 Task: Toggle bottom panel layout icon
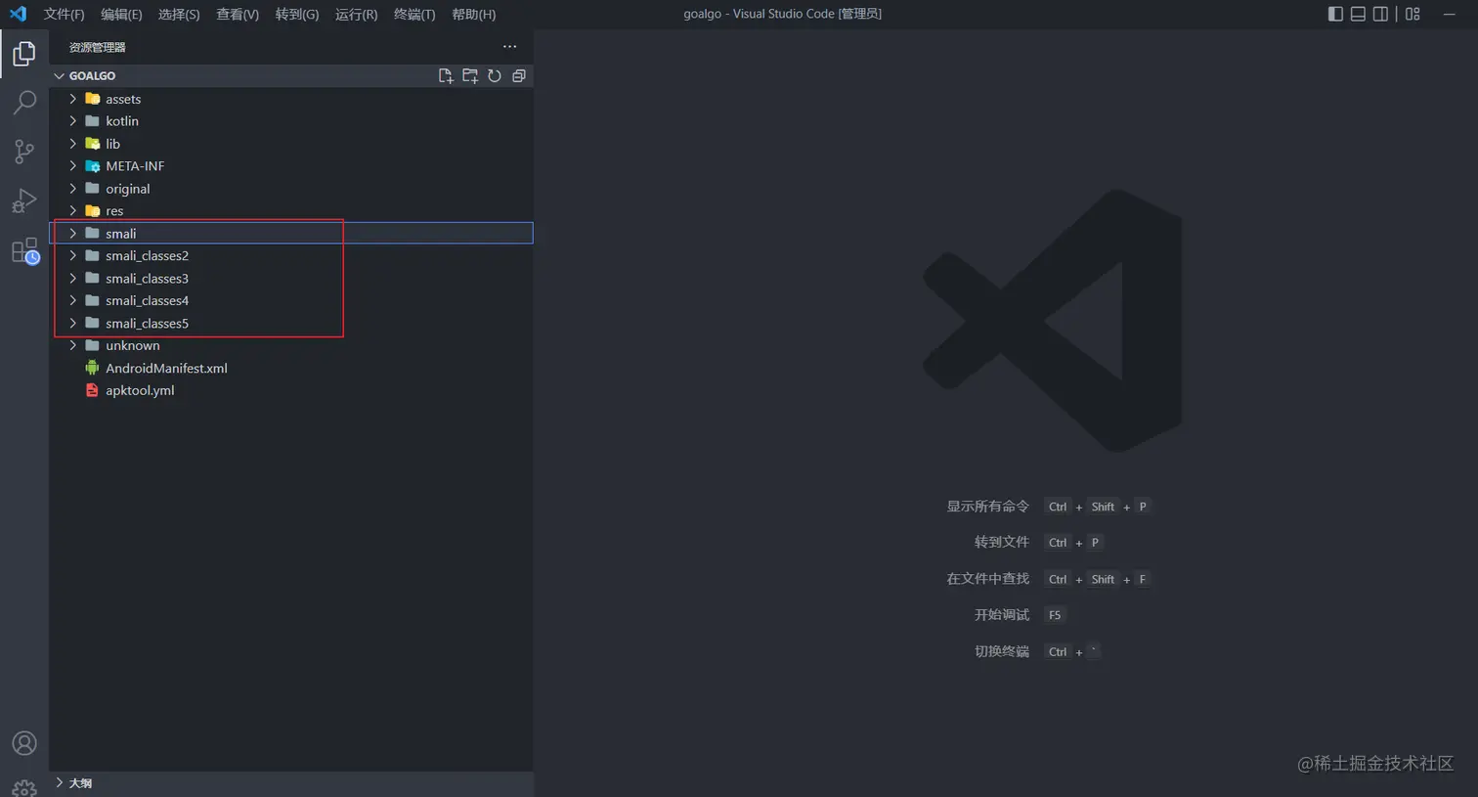pos(1358,14)
